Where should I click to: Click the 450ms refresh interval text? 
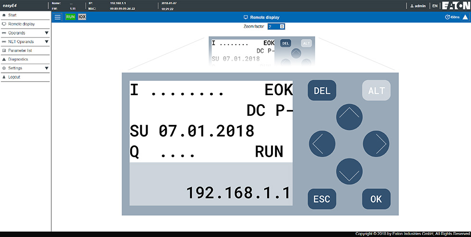455,17
